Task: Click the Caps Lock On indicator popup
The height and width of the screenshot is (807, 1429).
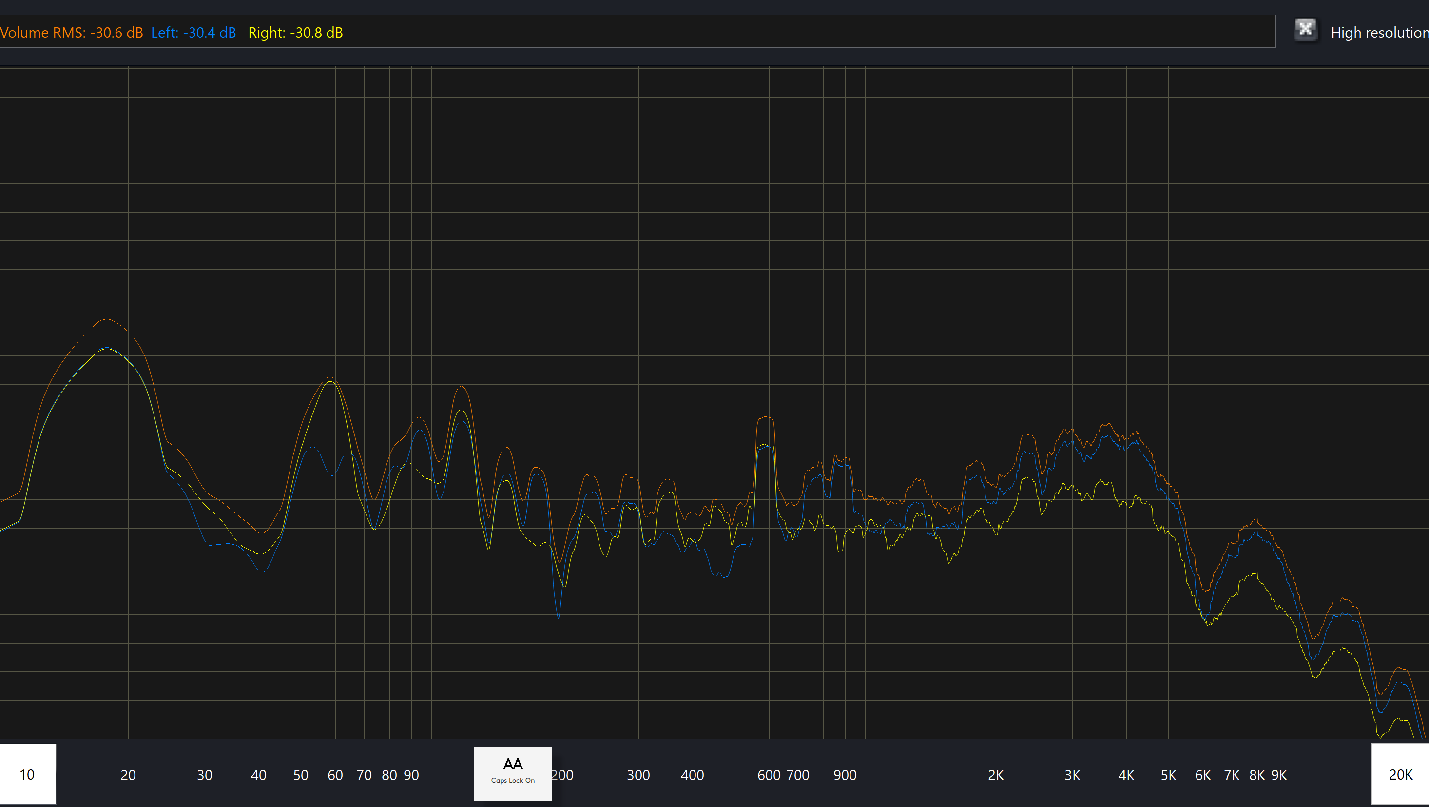Action: pos(513,773)
